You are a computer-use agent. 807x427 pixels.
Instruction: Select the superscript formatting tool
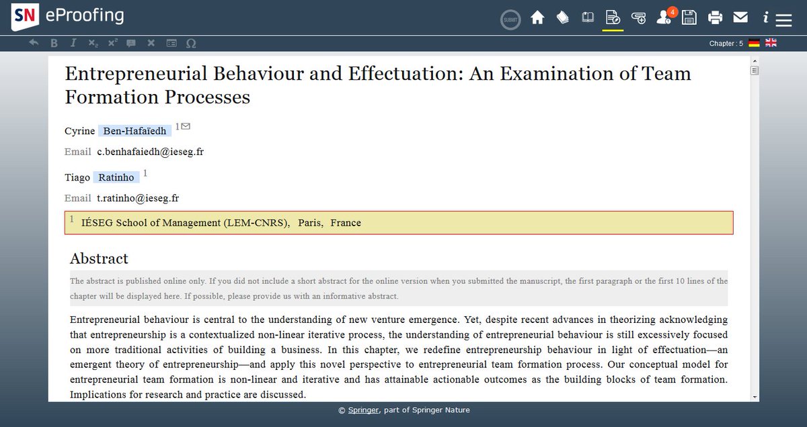[x=112, y=43]
